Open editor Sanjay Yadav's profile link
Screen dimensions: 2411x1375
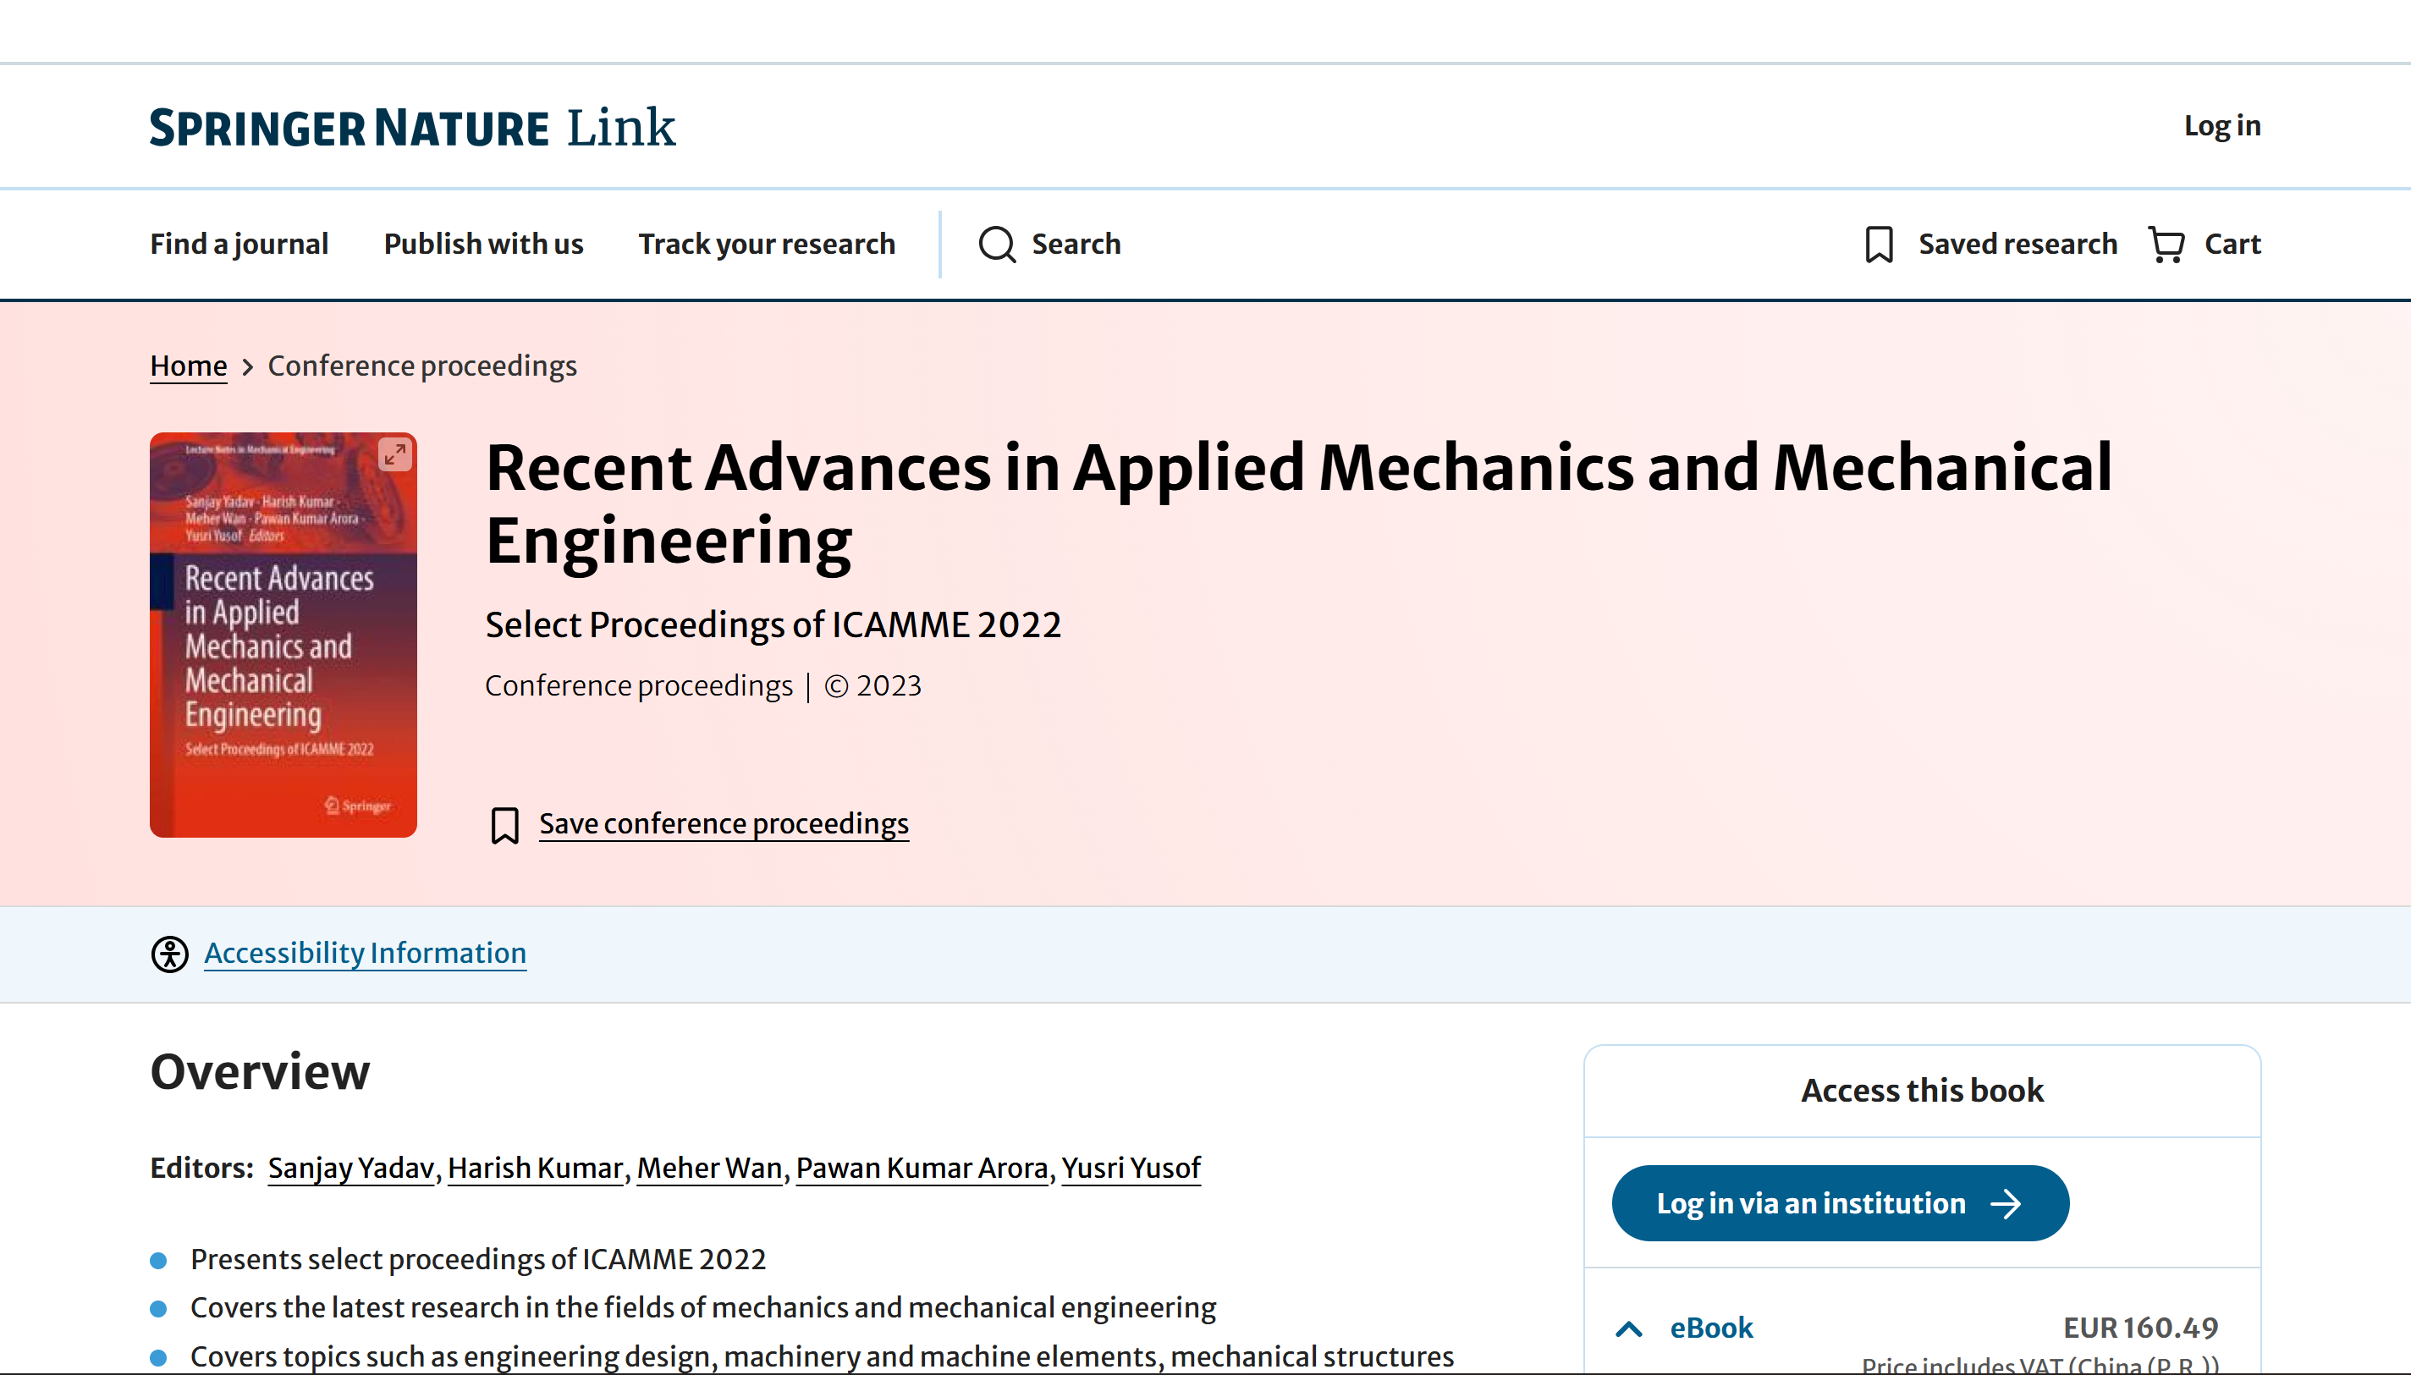click(x=350, y=1169)
